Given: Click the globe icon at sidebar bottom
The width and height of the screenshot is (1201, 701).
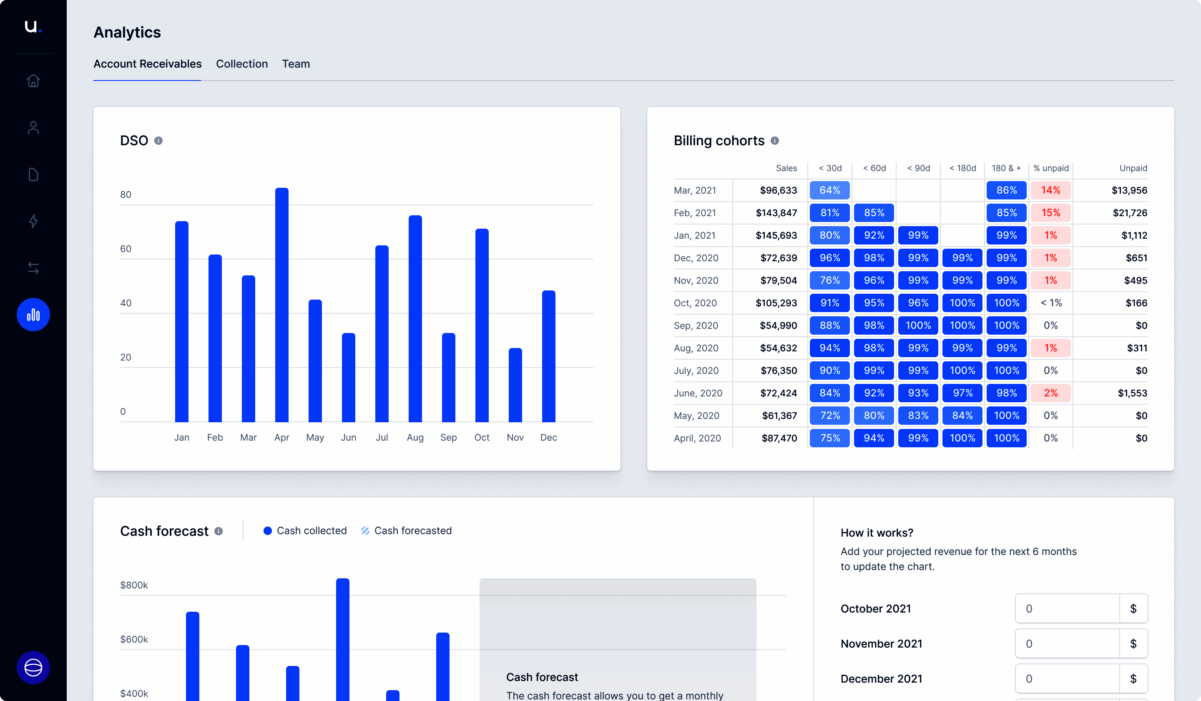Looking at the screenshot, I should [x=33, y=667].
